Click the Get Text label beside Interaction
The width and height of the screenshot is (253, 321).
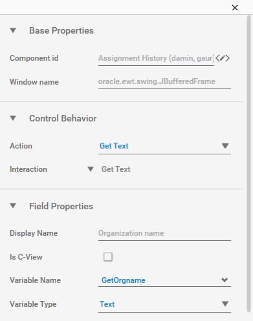coord(116,169)
